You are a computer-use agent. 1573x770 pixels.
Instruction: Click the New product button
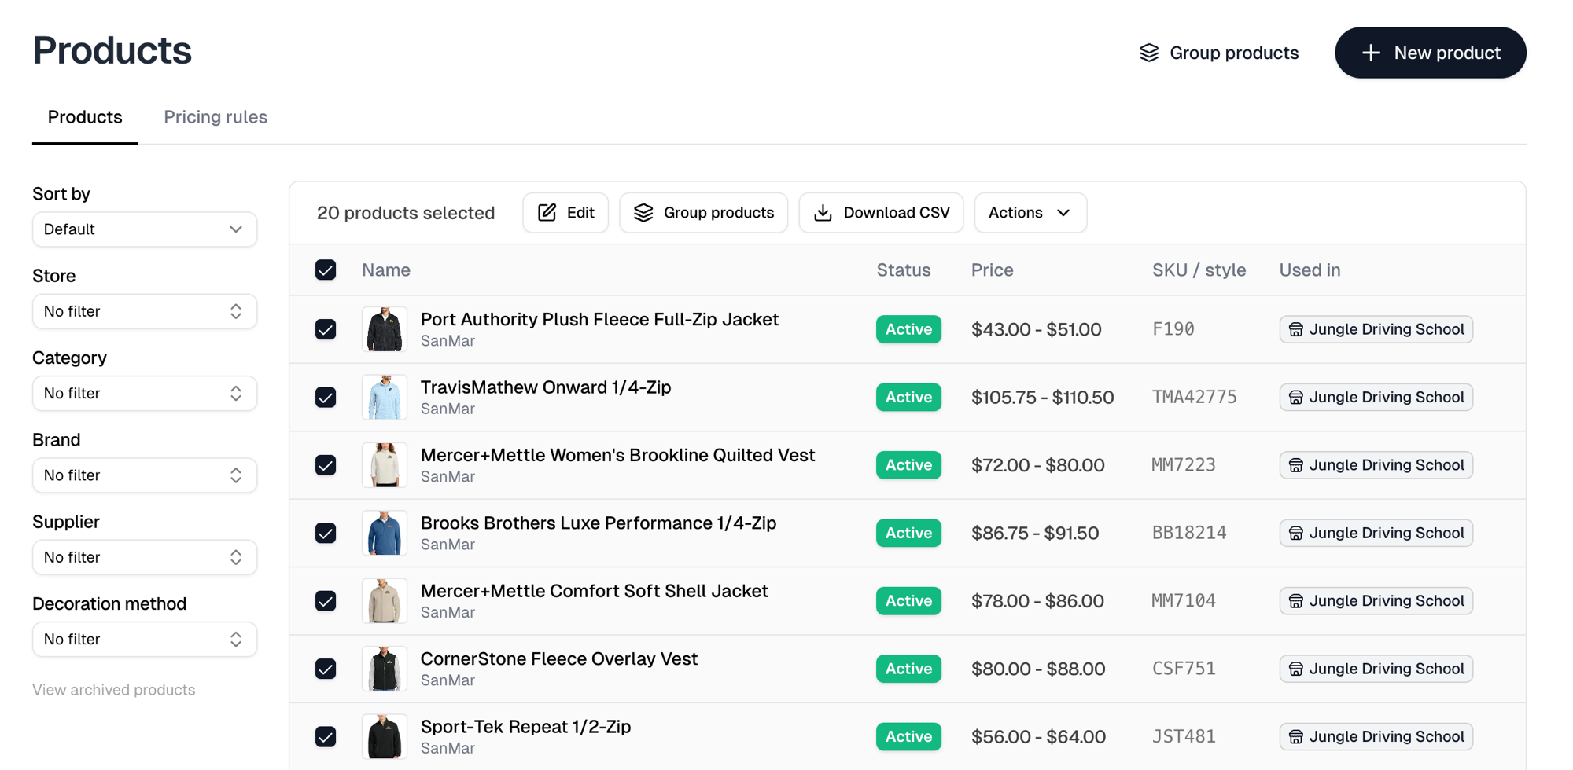pos(1431,53)
